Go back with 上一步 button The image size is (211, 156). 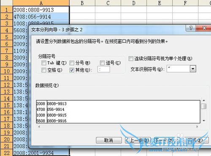(x=138, y=140)
